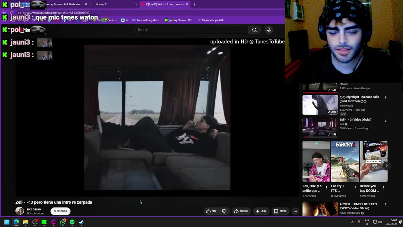Open options for Zell, Duki short

[x=326, y=188]
